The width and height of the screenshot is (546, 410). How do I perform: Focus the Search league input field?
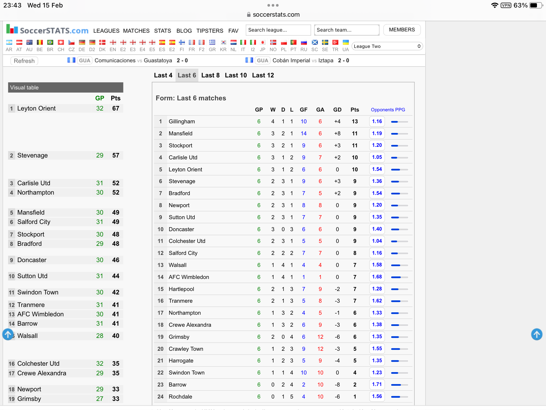[278, 30]
